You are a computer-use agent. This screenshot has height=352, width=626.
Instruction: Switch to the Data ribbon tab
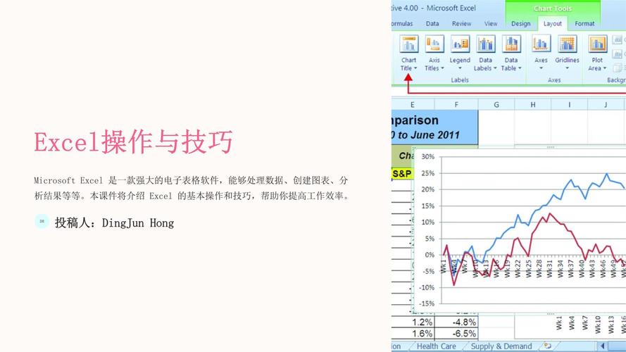click(432, 23)
